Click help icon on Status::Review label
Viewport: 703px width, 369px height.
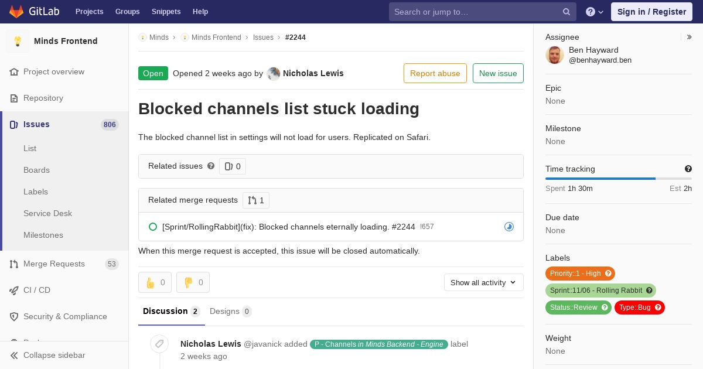pyautogui.click(x=605, y=307)
